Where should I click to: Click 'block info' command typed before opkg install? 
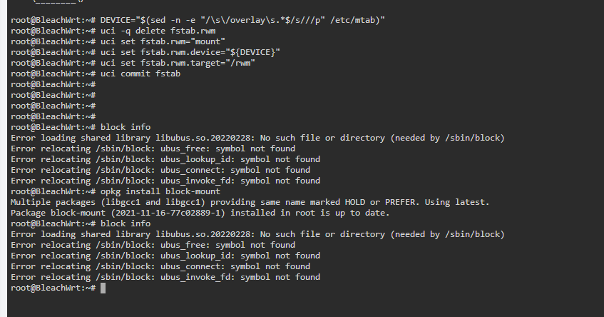point(126,127)
